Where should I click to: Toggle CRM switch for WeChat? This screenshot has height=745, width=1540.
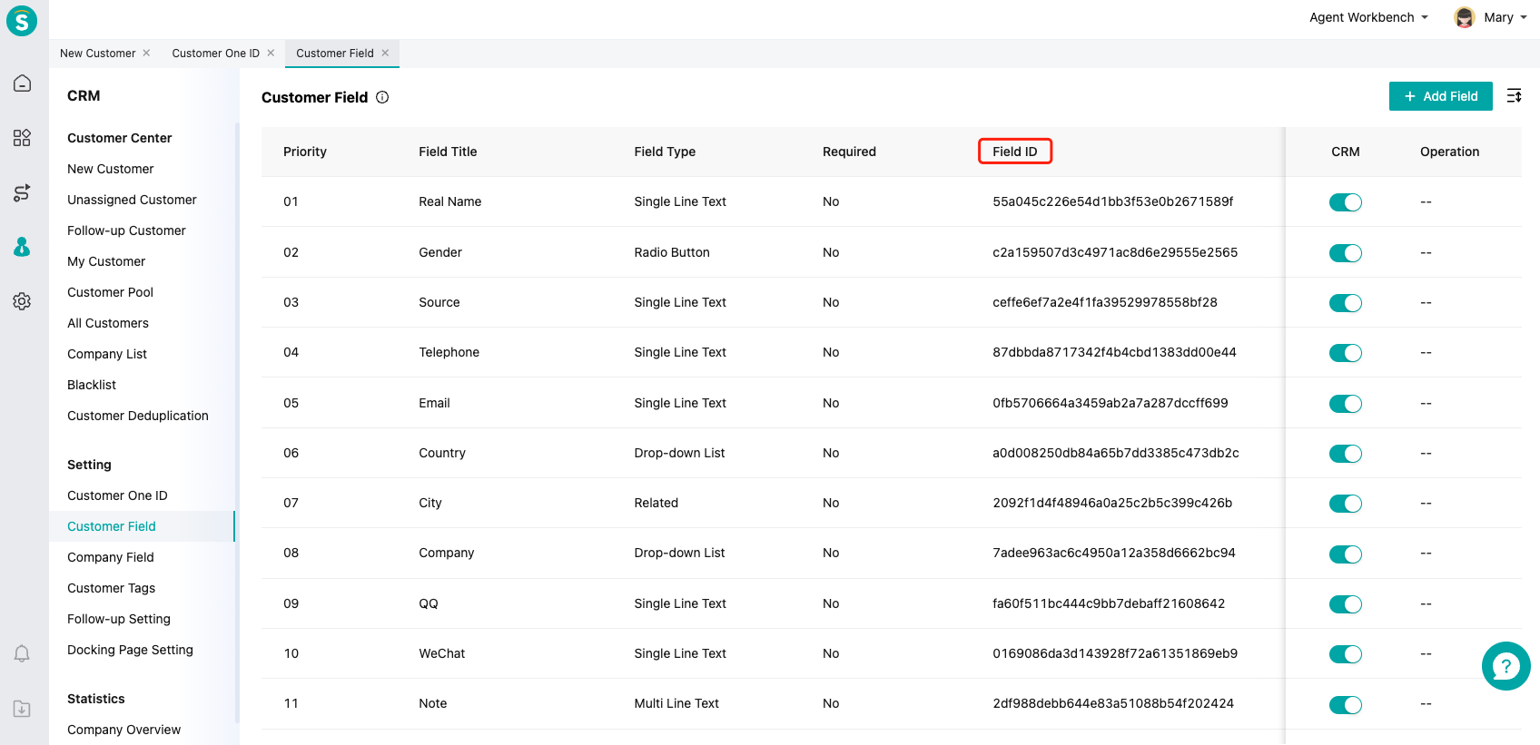tap(1345, 654)
